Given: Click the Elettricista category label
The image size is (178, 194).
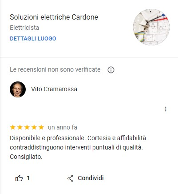Looking at the screenshot, I should [x=24, y=28].
